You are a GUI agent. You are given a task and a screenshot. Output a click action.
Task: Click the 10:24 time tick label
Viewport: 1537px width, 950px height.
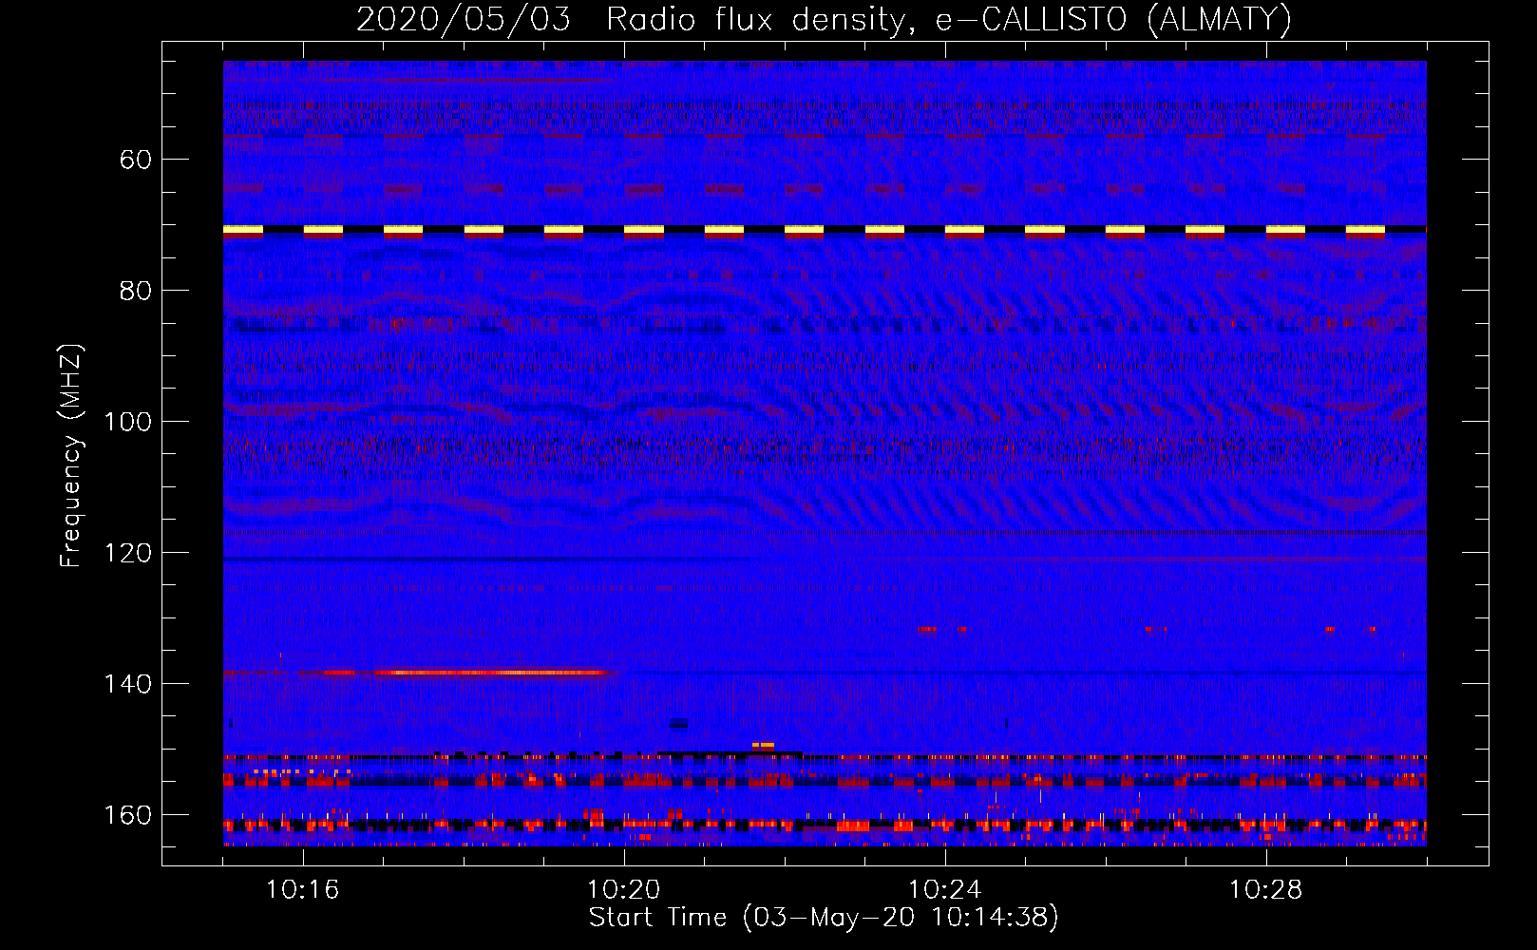(x=945, y=890)
